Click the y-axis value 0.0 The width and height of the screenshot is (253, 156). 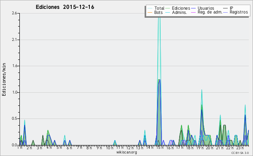[14, 145]
